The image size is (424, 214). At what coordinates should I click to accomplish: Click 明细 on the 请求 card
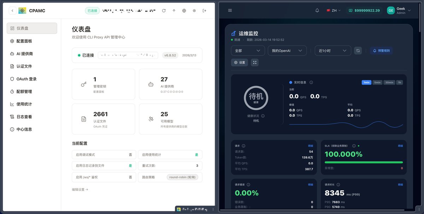(x=311, y=146)
